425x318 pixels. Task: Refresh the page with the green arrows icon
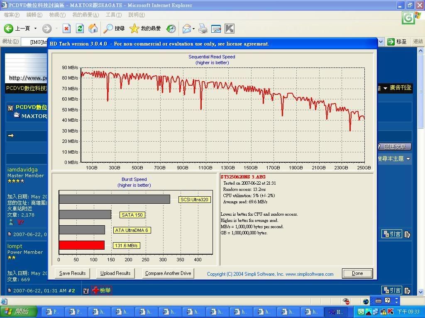point(80,29)
